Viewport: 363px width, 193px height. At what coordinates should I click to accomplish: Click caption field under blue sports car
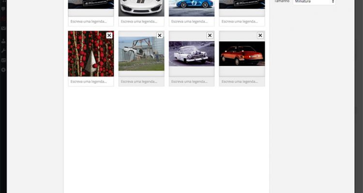coord(192,22)
